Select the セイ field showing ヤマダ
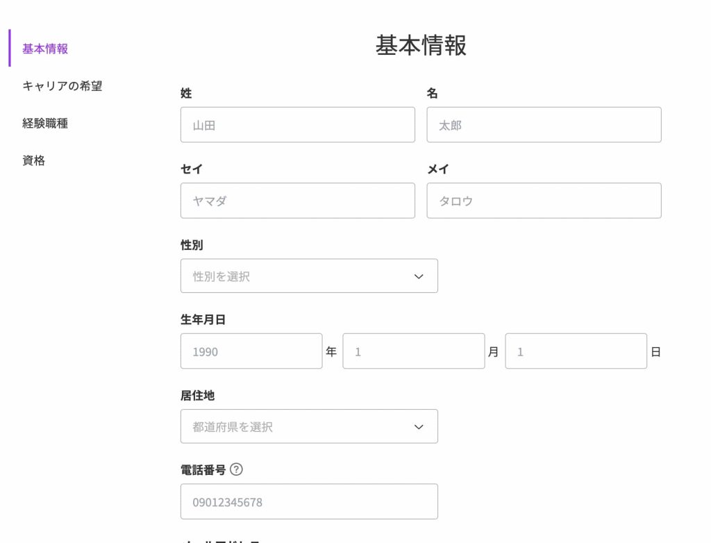Viewport: 711px width, 543px height. 297,201
